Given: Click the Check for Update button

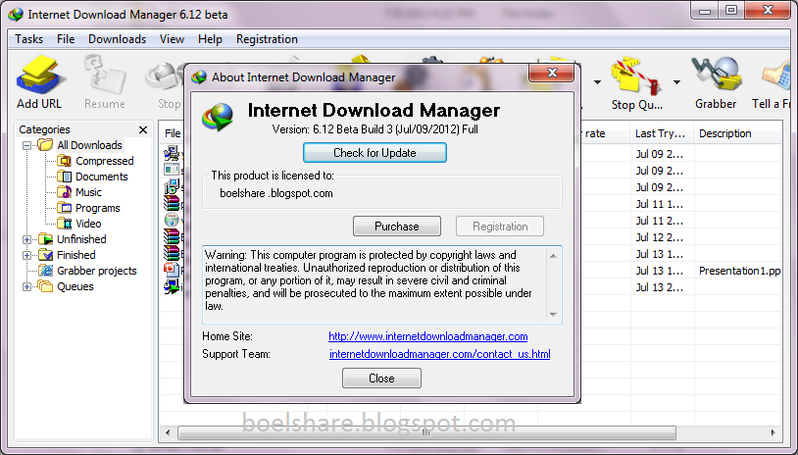Looking at the screenshot, I should click(x=375, y=153).
